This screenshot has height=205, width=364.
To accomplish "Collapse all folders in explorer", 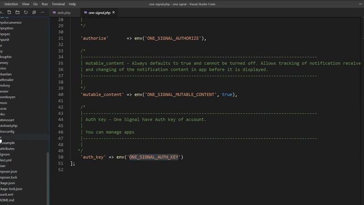I will [x=34, y=13].
